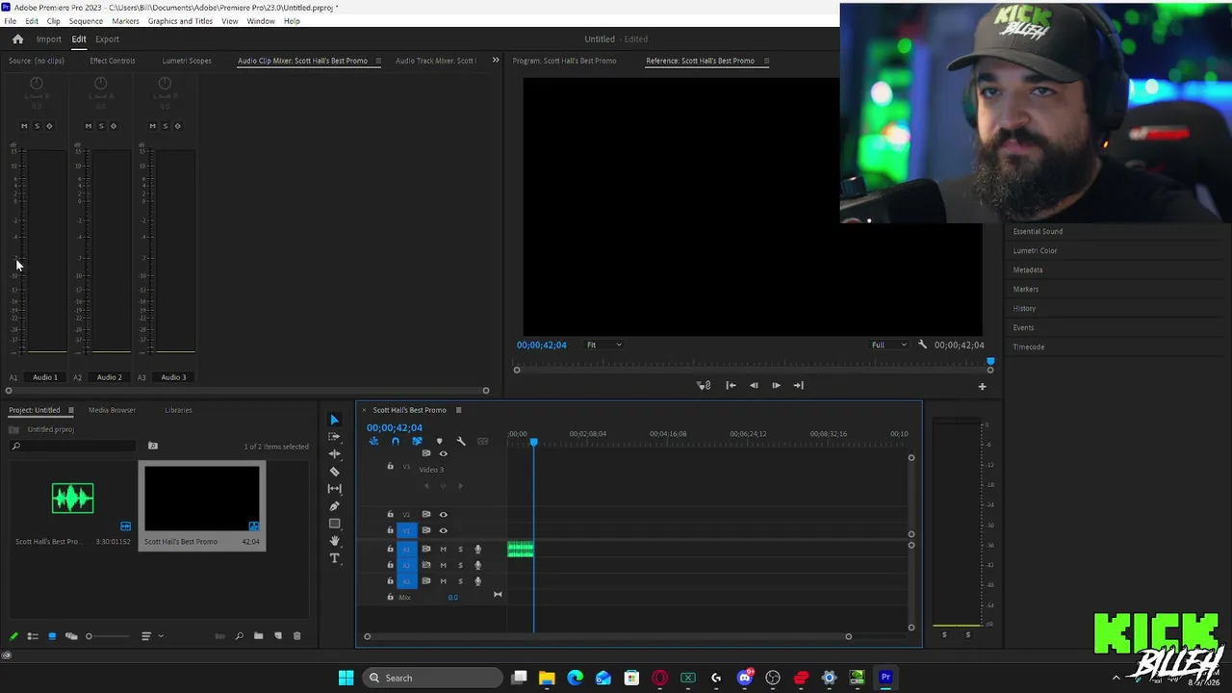Expand the Essential Sound panel

pos(1038,231)
